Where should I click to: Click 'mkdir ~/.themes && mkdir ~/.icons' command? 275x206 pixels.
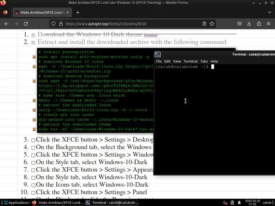point(78,100)
